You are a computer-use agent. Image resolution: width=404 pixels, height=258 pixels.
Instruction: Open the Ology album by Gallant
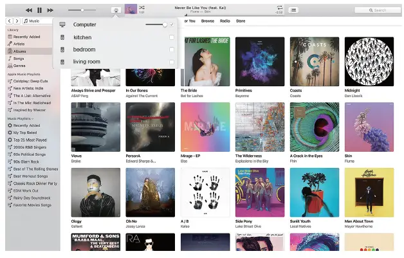pyautogui.click(x=96, y=192)
